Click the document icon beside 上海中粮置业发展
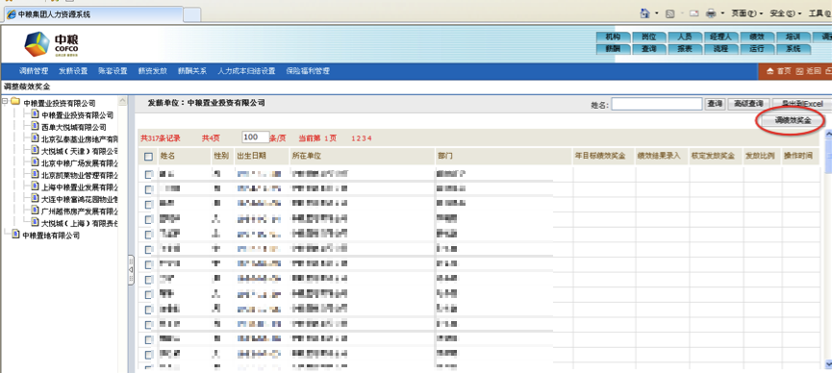This screenshot has width=832, height=373. pos(35,186)
